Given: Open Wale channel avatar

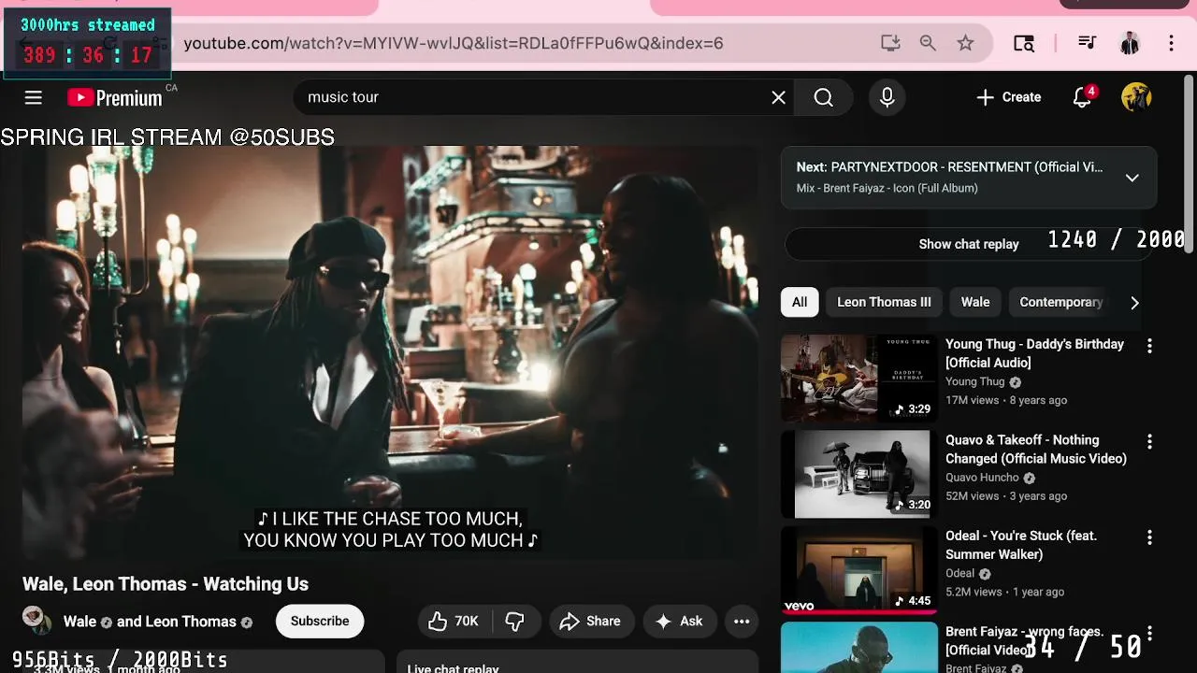Looking at the screenshot, I should pyautogui.click(x=36, y=620).
